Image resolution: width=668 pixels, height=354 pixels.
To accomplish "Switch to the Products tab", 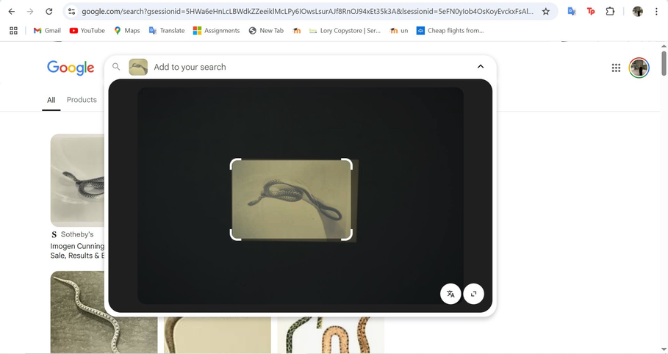I will (x=82, y=100).
